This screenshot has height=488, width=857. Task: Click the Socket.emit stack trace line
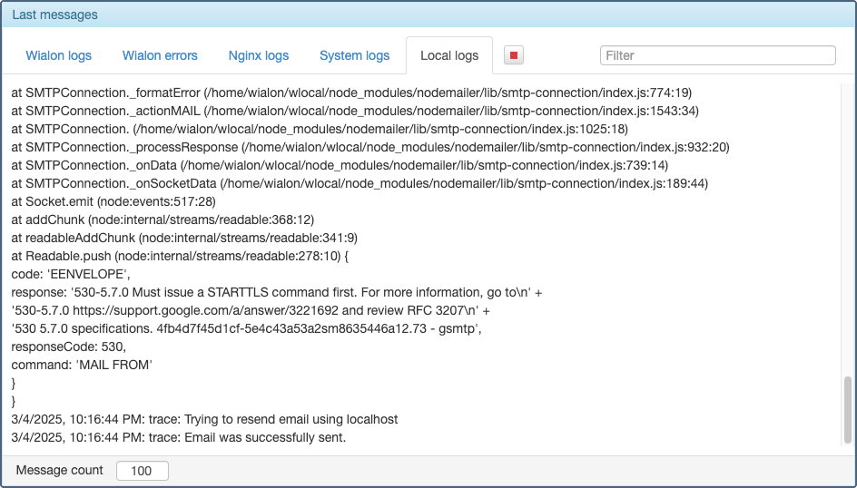tap(113, 201)
